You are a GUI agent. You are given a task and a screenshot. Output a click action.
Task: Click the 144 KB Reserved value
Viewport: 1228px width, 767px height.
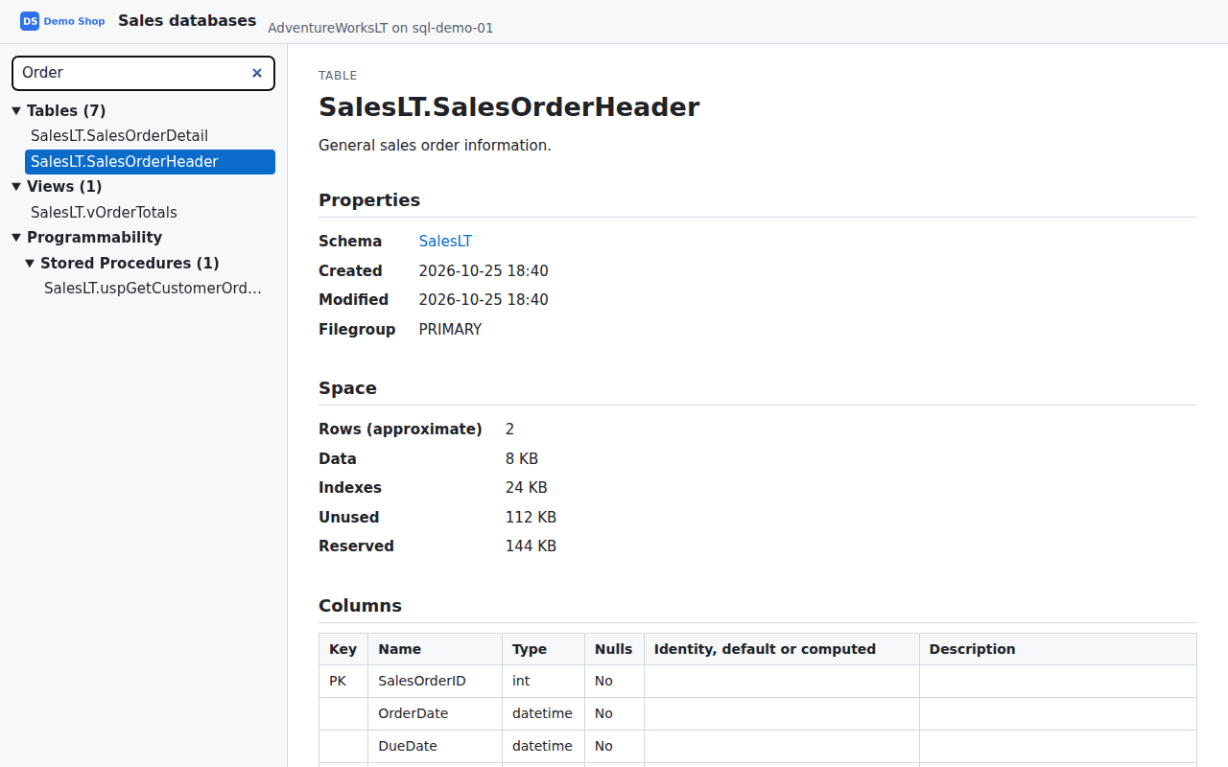pos(531,546)
